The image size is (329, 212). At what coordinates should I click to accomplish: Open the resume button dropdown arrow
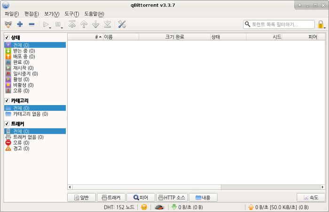(x=50, y=28)
